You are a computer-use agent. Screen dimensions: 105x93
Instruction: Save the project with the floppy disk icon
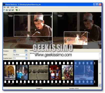click(x=10, y=10)
